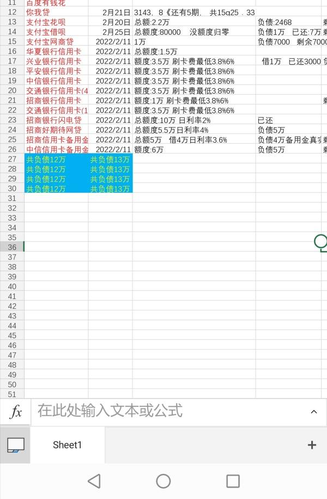Select 共负债12万 cell in row 29
Image resolution: width=327 pixels, height=499 pixels.
click(x=56, y=179)
